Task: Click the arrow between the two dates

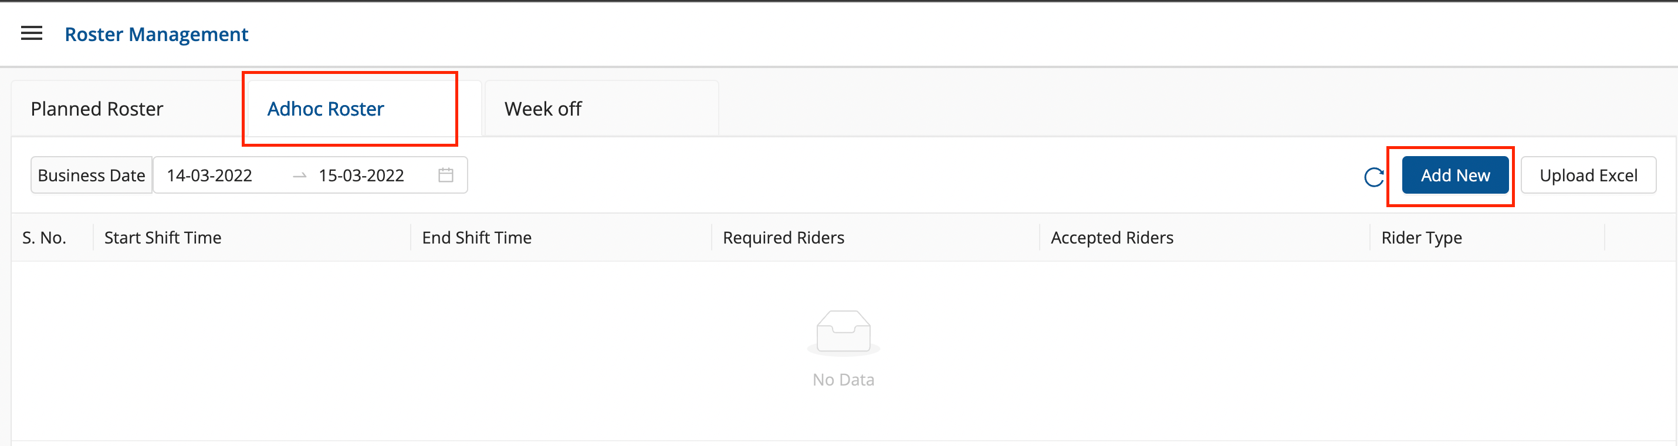Action: click(x=300, y=176)
